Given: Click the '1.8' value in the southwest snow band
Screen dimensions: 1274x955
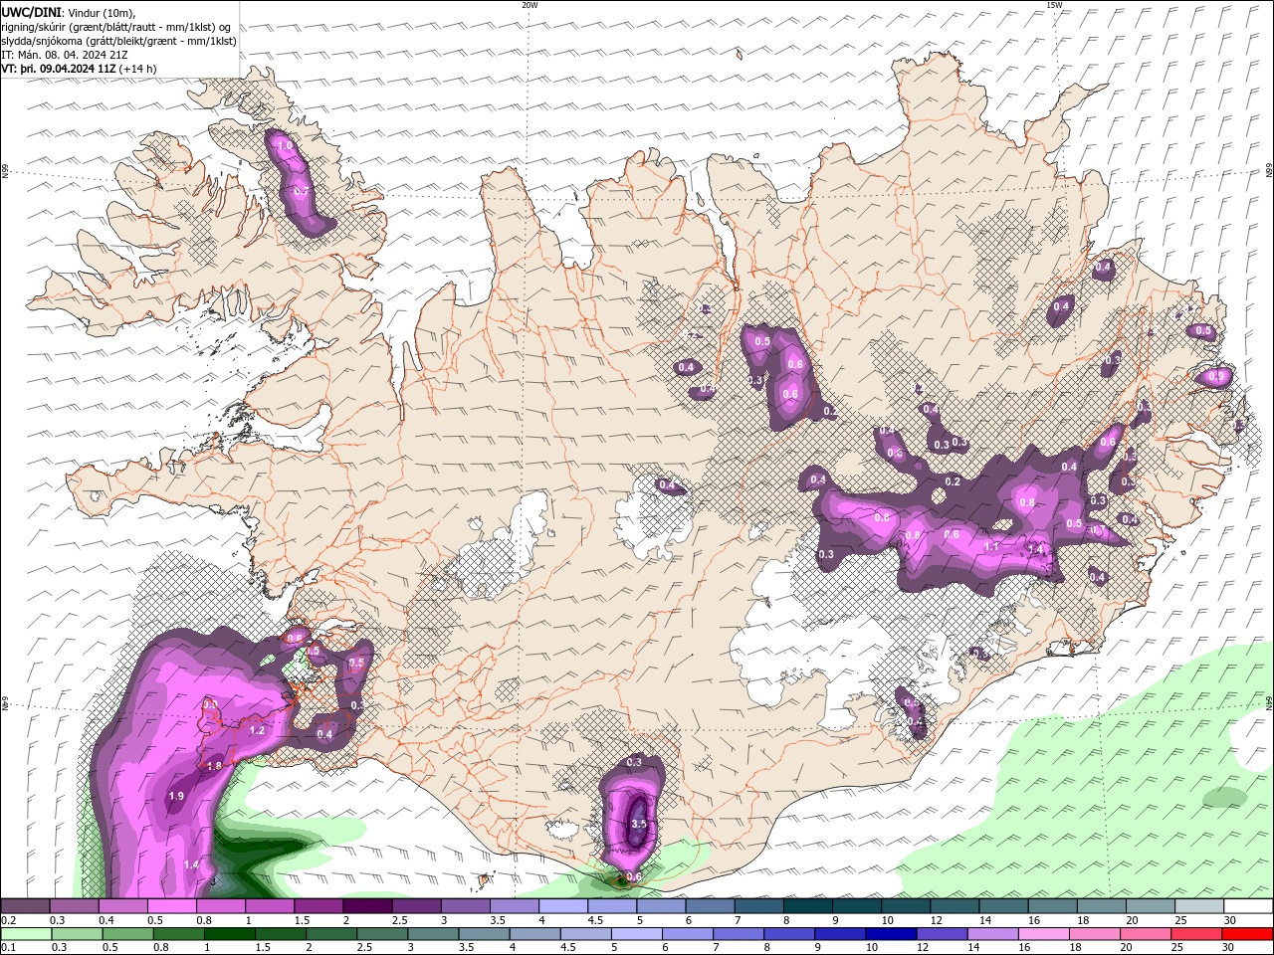Looking at the screenshot, I should tap(213, 765).
